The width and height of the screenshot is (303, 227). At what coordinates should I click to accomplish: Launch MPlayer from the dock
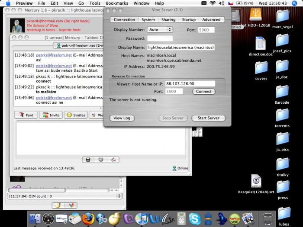(x=61, y=219)
